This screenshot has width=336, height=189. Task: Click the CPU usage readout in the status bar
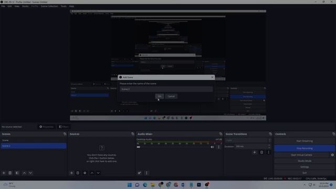(316, 178)
